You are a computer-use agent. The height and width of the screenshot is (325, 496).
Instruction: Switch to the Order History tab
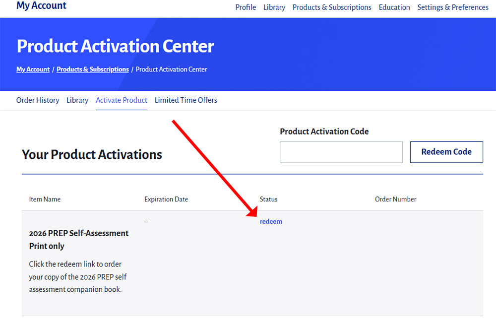point(38,100)
